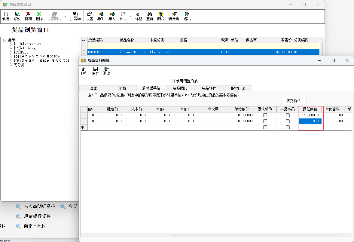The width and height of the screenshot is (354, 242).
Task: Click the 删除 (delete) toolbar icon
Action: (39, 16)
